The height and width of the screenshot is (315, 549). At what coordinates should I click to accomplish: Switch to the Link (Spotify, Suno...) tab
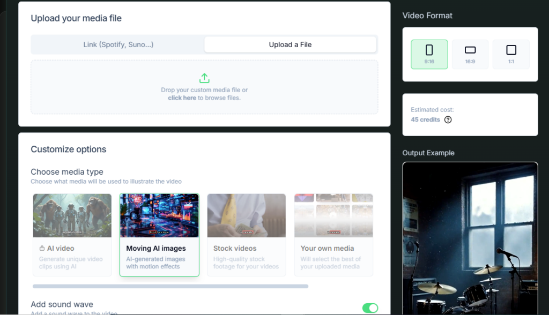coord(117,44)
